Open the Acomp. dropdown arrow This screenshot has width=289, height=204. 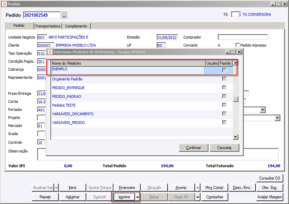pos(198,188)
